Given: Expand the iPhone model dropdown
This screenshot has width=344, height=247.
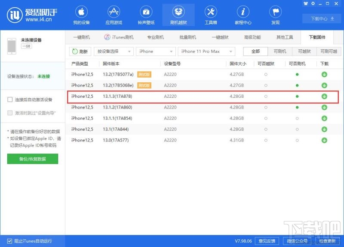Looking at the screenshot, I should (x=156, y=51).
